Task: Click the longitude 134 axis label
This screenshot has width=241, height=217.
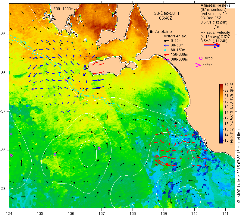Action: [9, 214]
